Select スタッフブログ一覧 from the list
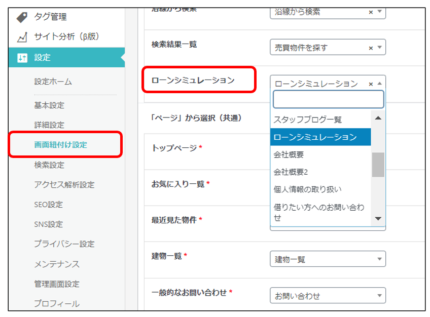This screenshot has width=430, height=317. [x=308, y=120]
